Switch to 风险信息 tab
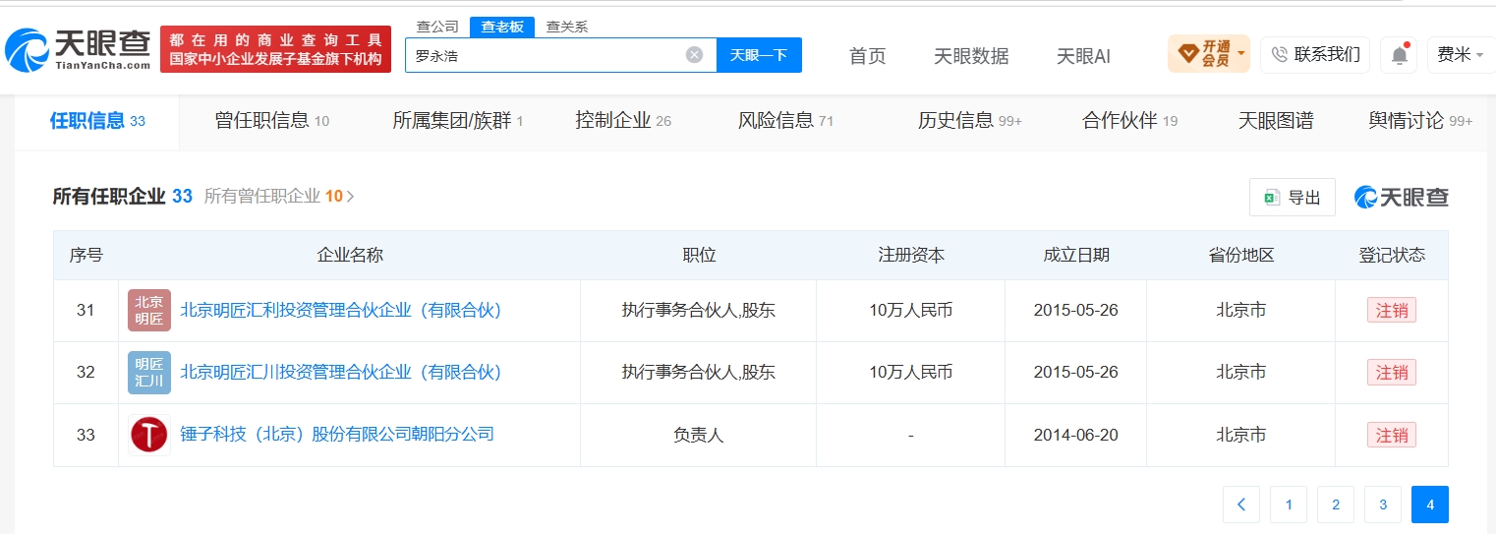Screen dimensions: 1496x534 [785, 121]
